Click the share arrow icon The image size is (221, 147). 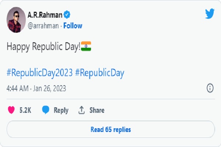point(81,110)
